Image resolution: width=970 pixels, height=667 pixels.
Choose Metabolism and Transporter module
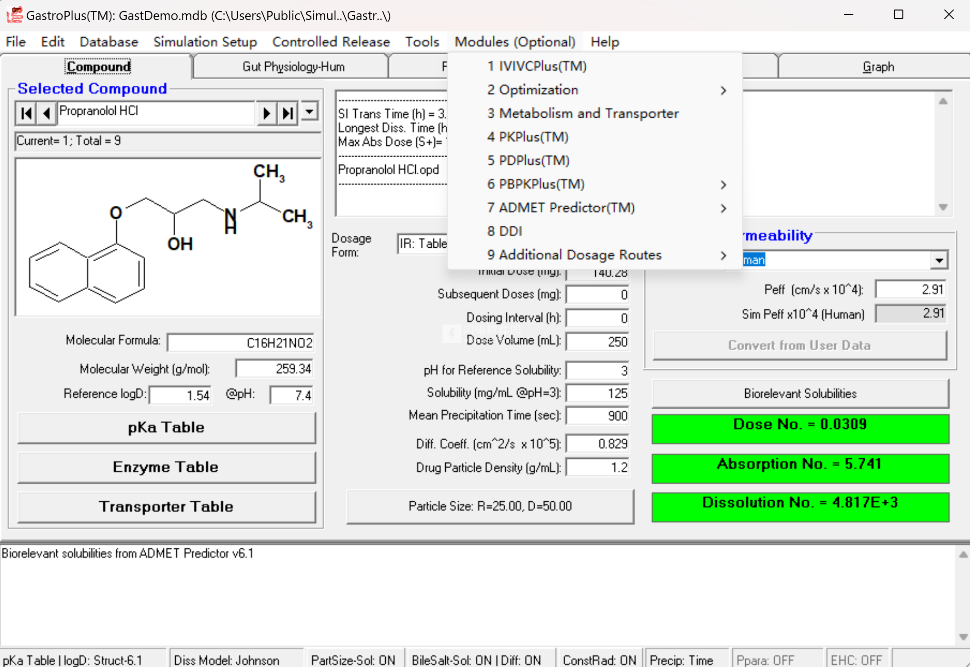(594, 113)
